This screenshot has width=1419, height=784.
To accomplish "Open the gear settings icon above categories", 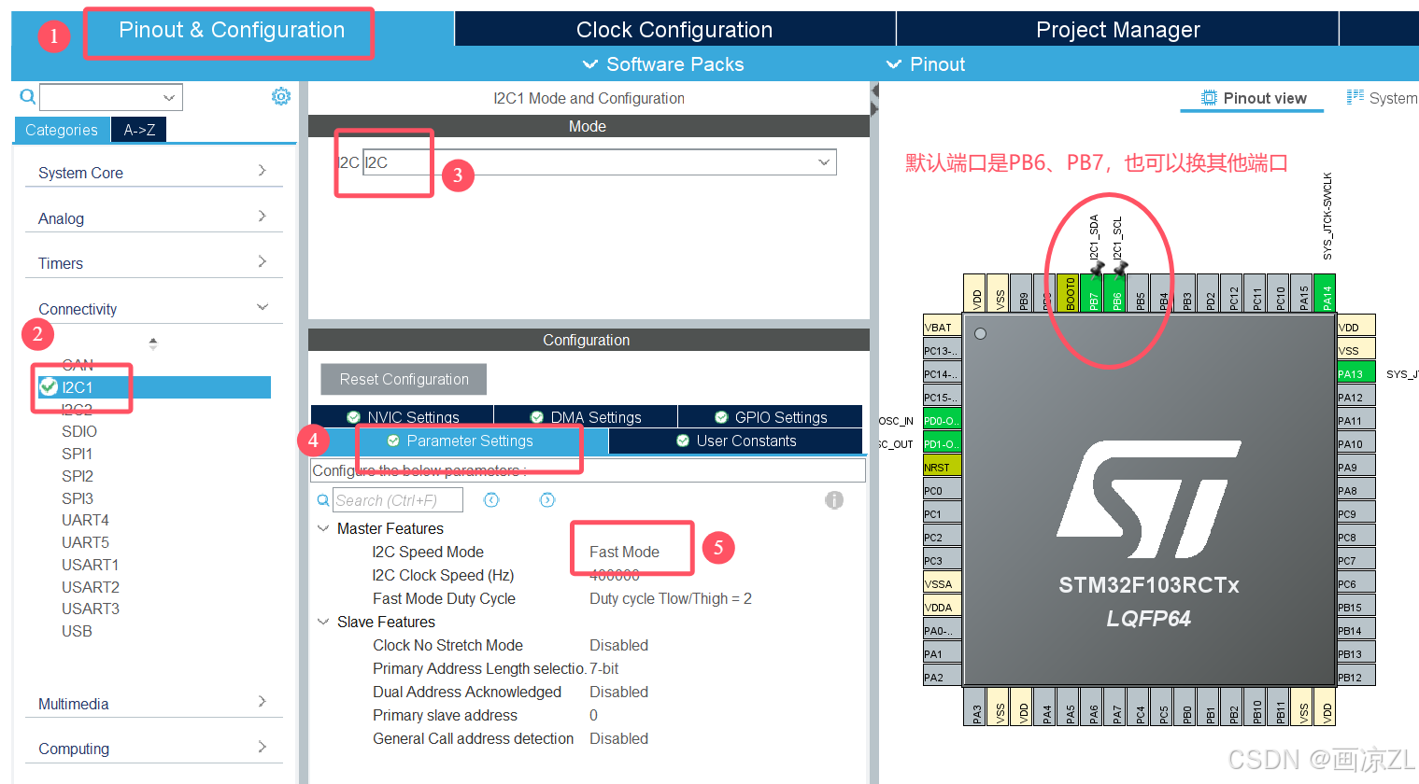I will (x=281, y=96).
